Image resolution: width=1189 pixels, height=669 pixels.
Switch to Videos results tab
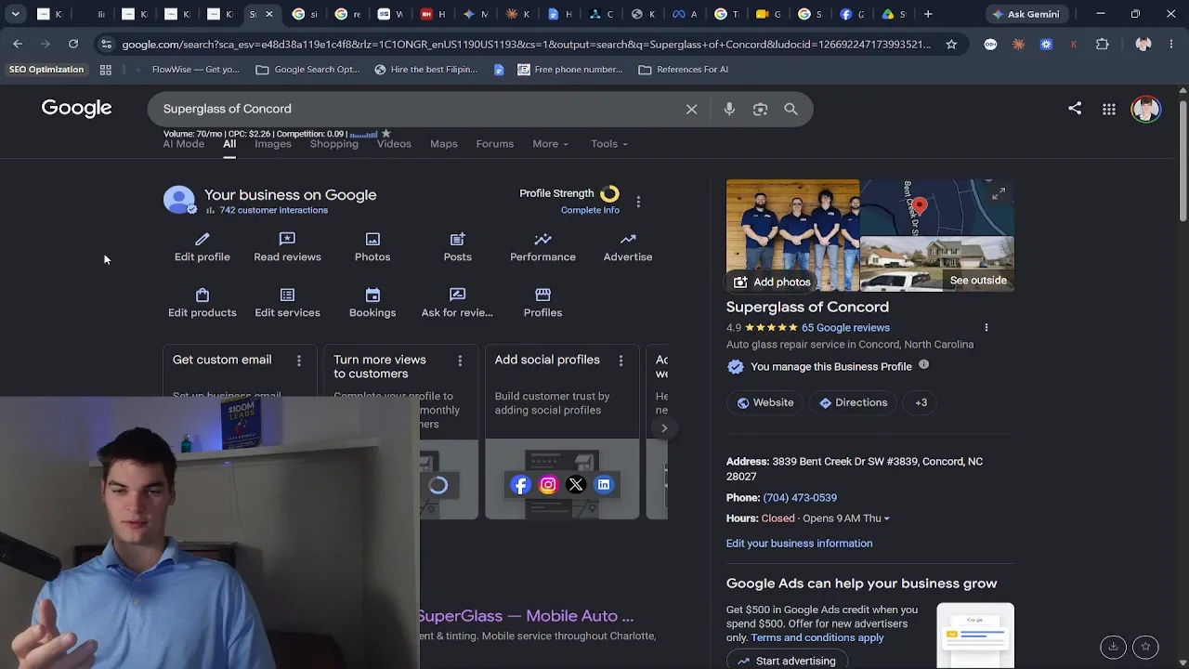394,144
